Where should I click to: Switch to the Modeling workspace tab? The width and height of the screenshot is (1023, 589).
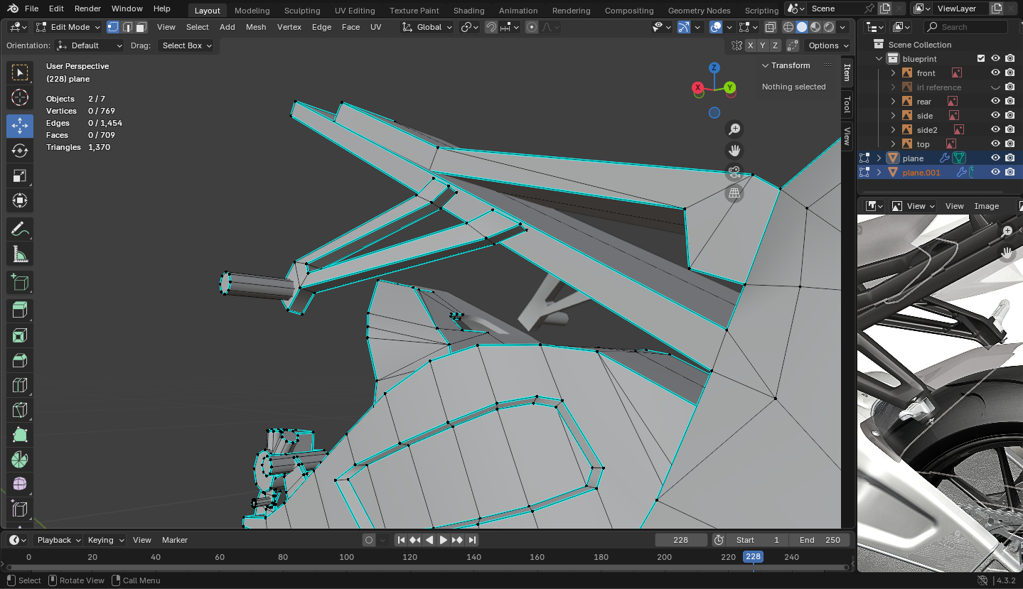coord(252,11)
